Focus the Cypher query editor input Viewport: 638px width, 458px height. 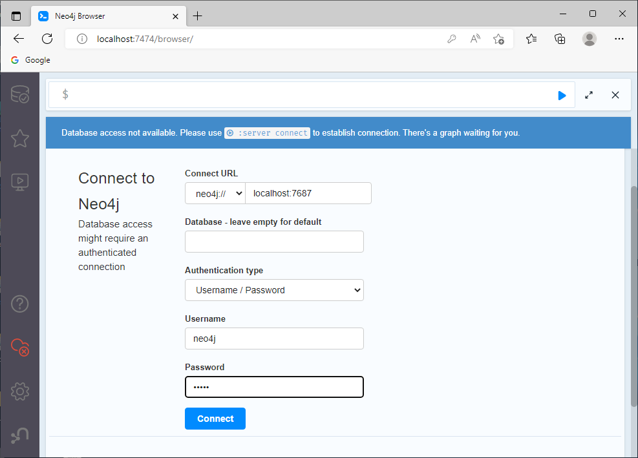click(x=312, y=95)
